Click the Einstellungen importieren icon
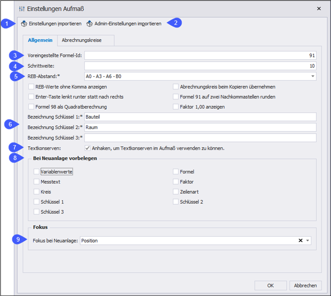Image resolution: width=331 pixels, height=296 pixels. click(24, 23)
